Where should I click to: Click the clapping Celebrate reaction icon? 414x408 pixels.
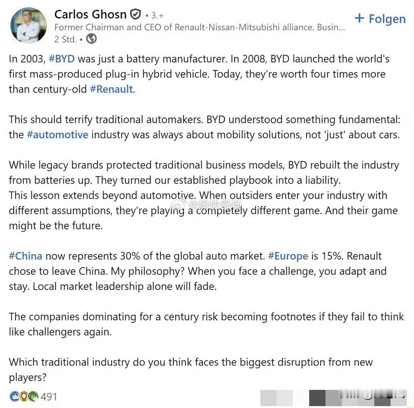tap(33, 397)
